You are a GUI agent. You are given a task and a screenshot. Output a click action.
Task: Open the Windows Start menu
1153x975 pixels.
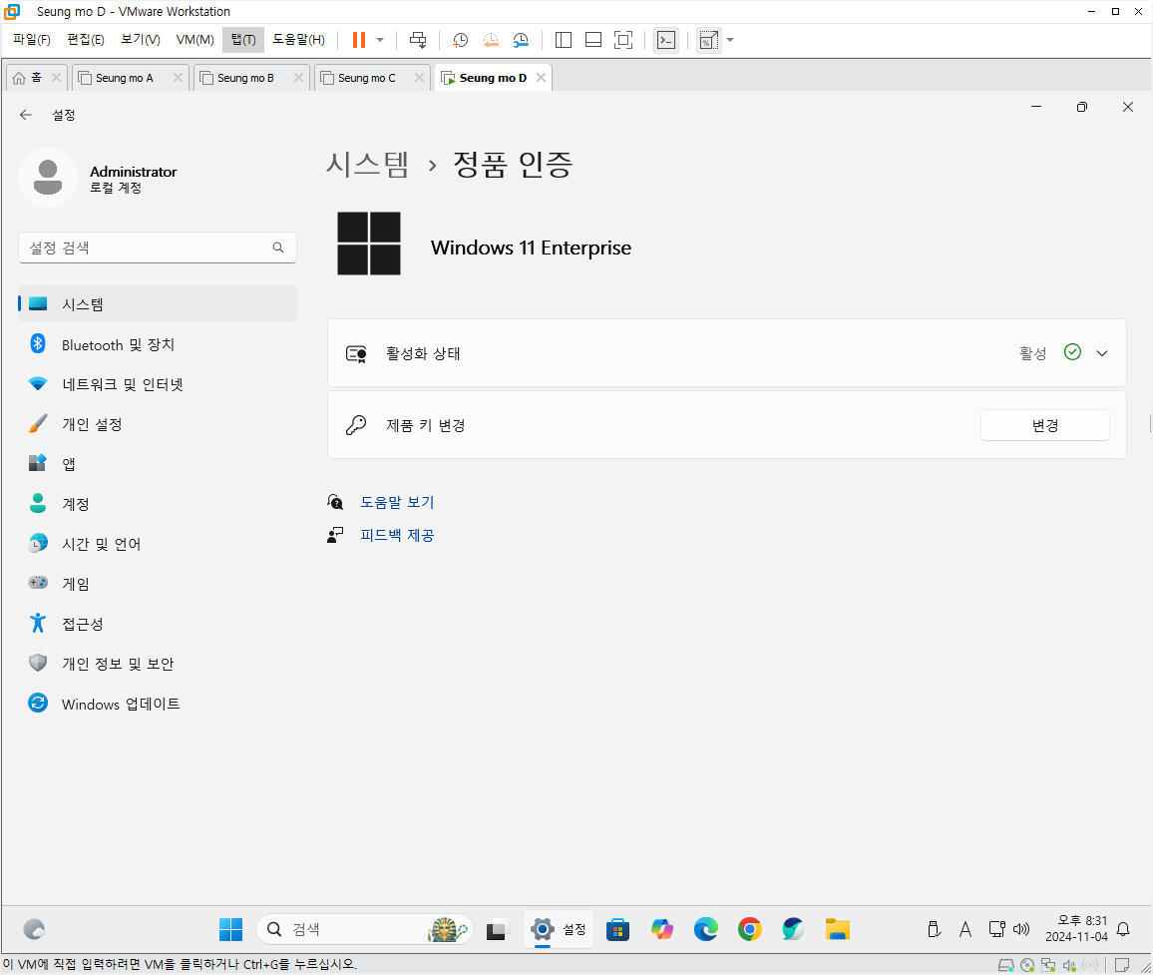(230, 929)
